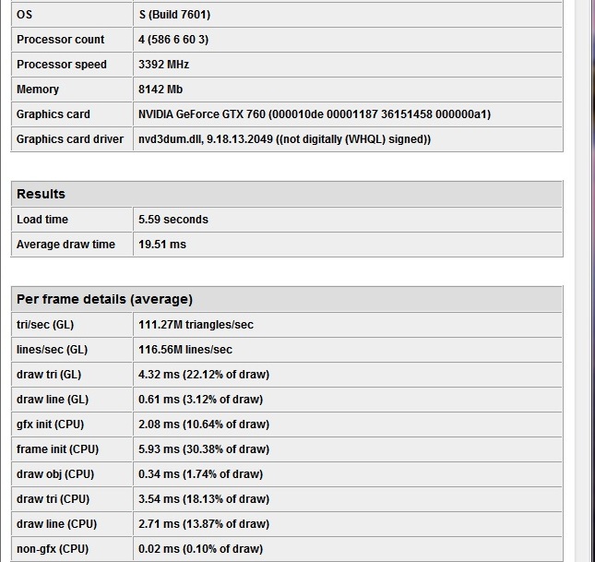Select the draw obj (CPU) 0.34 ms value
This screenshot has height=562, width=595.
click(201, 474)
